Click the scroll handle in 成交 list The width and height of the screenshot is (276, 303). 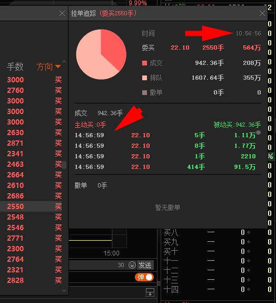(x=259, y=132)
